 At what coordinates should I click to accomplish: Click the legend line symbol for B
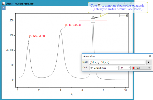click(x=122, y=16)
